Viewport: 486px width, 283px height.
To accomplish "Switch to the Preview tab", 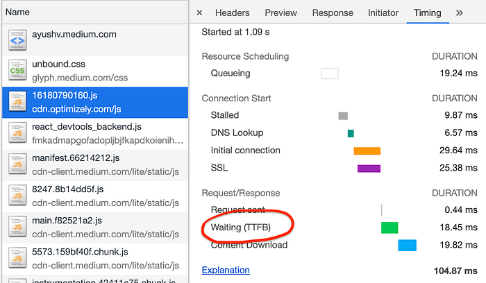I will coord(280,12).
